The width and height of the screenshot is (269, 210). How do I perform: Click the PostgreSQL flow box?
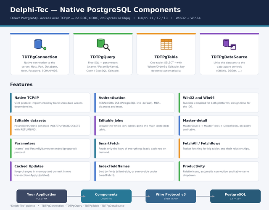(235, 196)
